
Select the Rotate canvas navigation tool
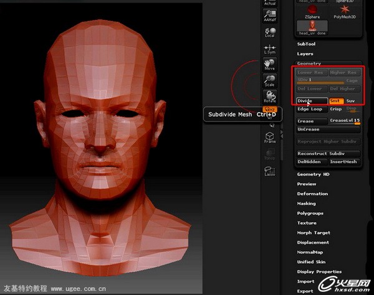click(x=270, y=97)
